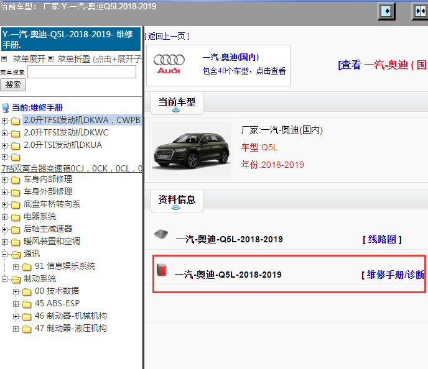This screenshot has width=428, height=369.
Task: Click folder icon of 电器系统
Action: (16, 217)
